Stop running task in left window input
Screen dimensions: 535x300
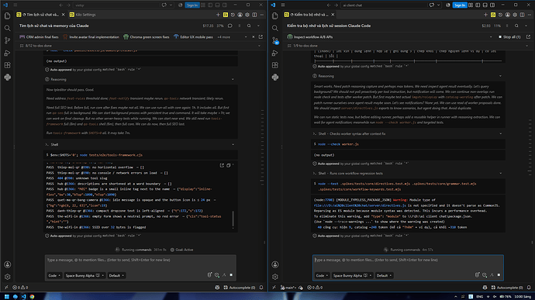(231, 274)
